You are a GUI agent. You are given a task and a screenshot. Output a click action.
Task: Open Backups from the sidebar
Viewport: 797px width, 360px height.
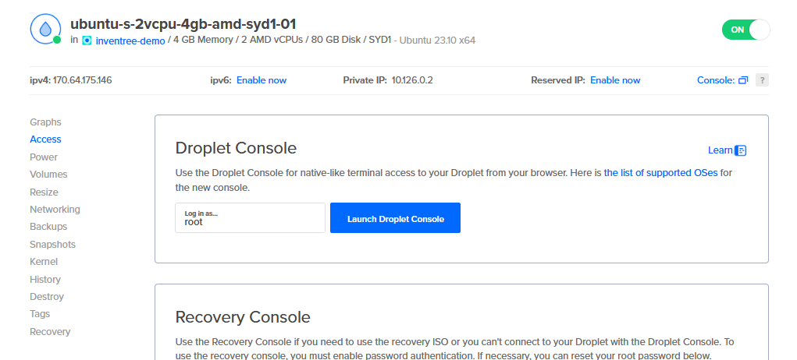click(x=48, y=227)
